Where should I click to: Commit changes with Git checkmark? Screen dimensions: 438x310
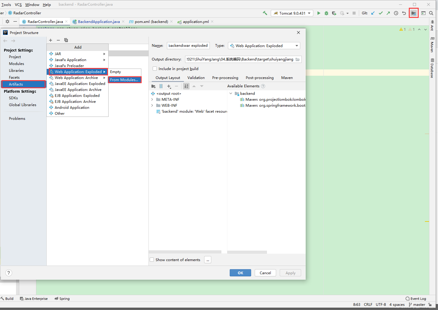(381, 13)
